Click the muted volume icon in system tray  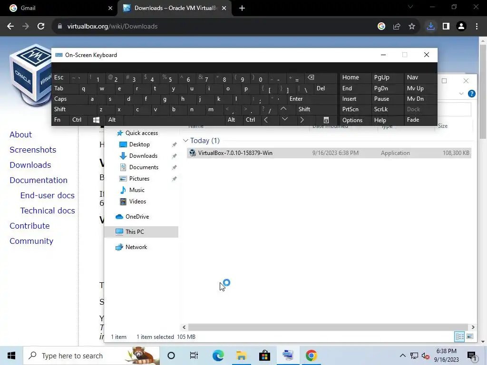425,355
